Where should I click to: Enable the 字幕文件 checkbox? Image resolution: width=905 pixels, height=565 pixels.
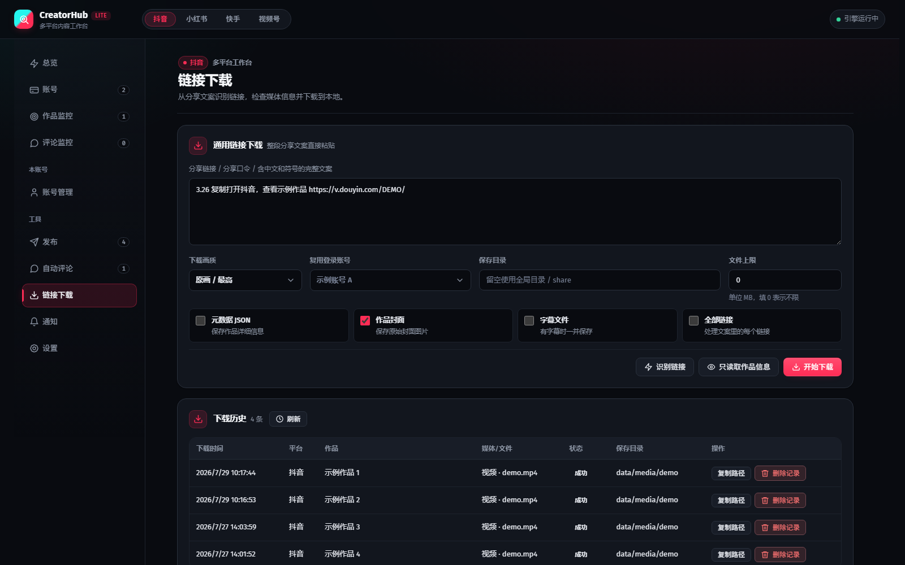(529, 321)
